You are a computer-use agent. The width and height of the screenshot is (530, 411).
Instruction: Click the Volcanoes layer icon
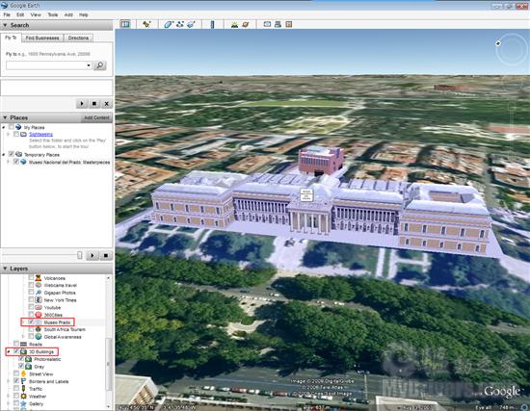[39, 278]
